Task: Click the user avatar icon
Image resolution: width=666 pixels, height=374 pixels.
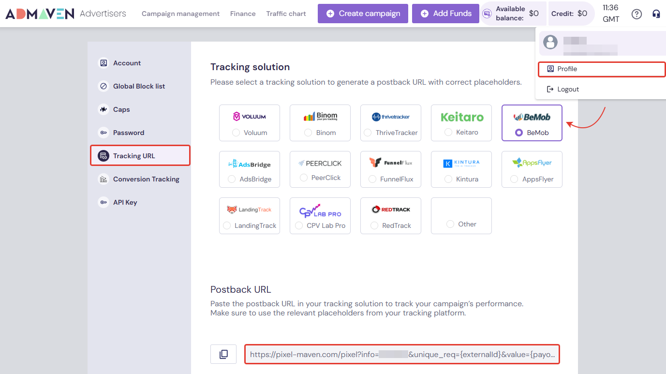Action: 550,42
